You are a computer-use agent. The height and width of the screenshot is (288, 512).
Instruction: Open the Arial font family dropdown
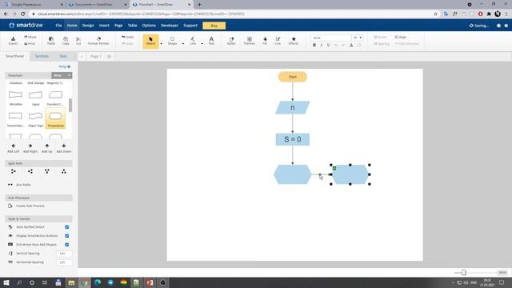330,38
